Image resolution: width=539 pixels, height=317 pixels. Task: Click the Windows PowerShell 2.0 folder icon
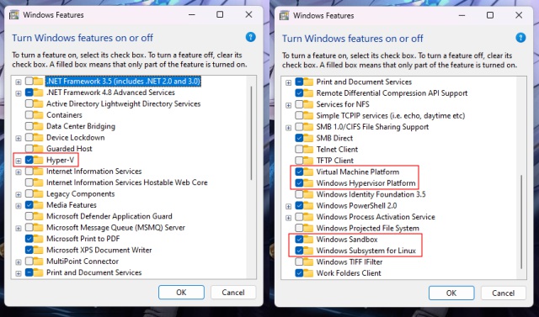click(308, 206)
